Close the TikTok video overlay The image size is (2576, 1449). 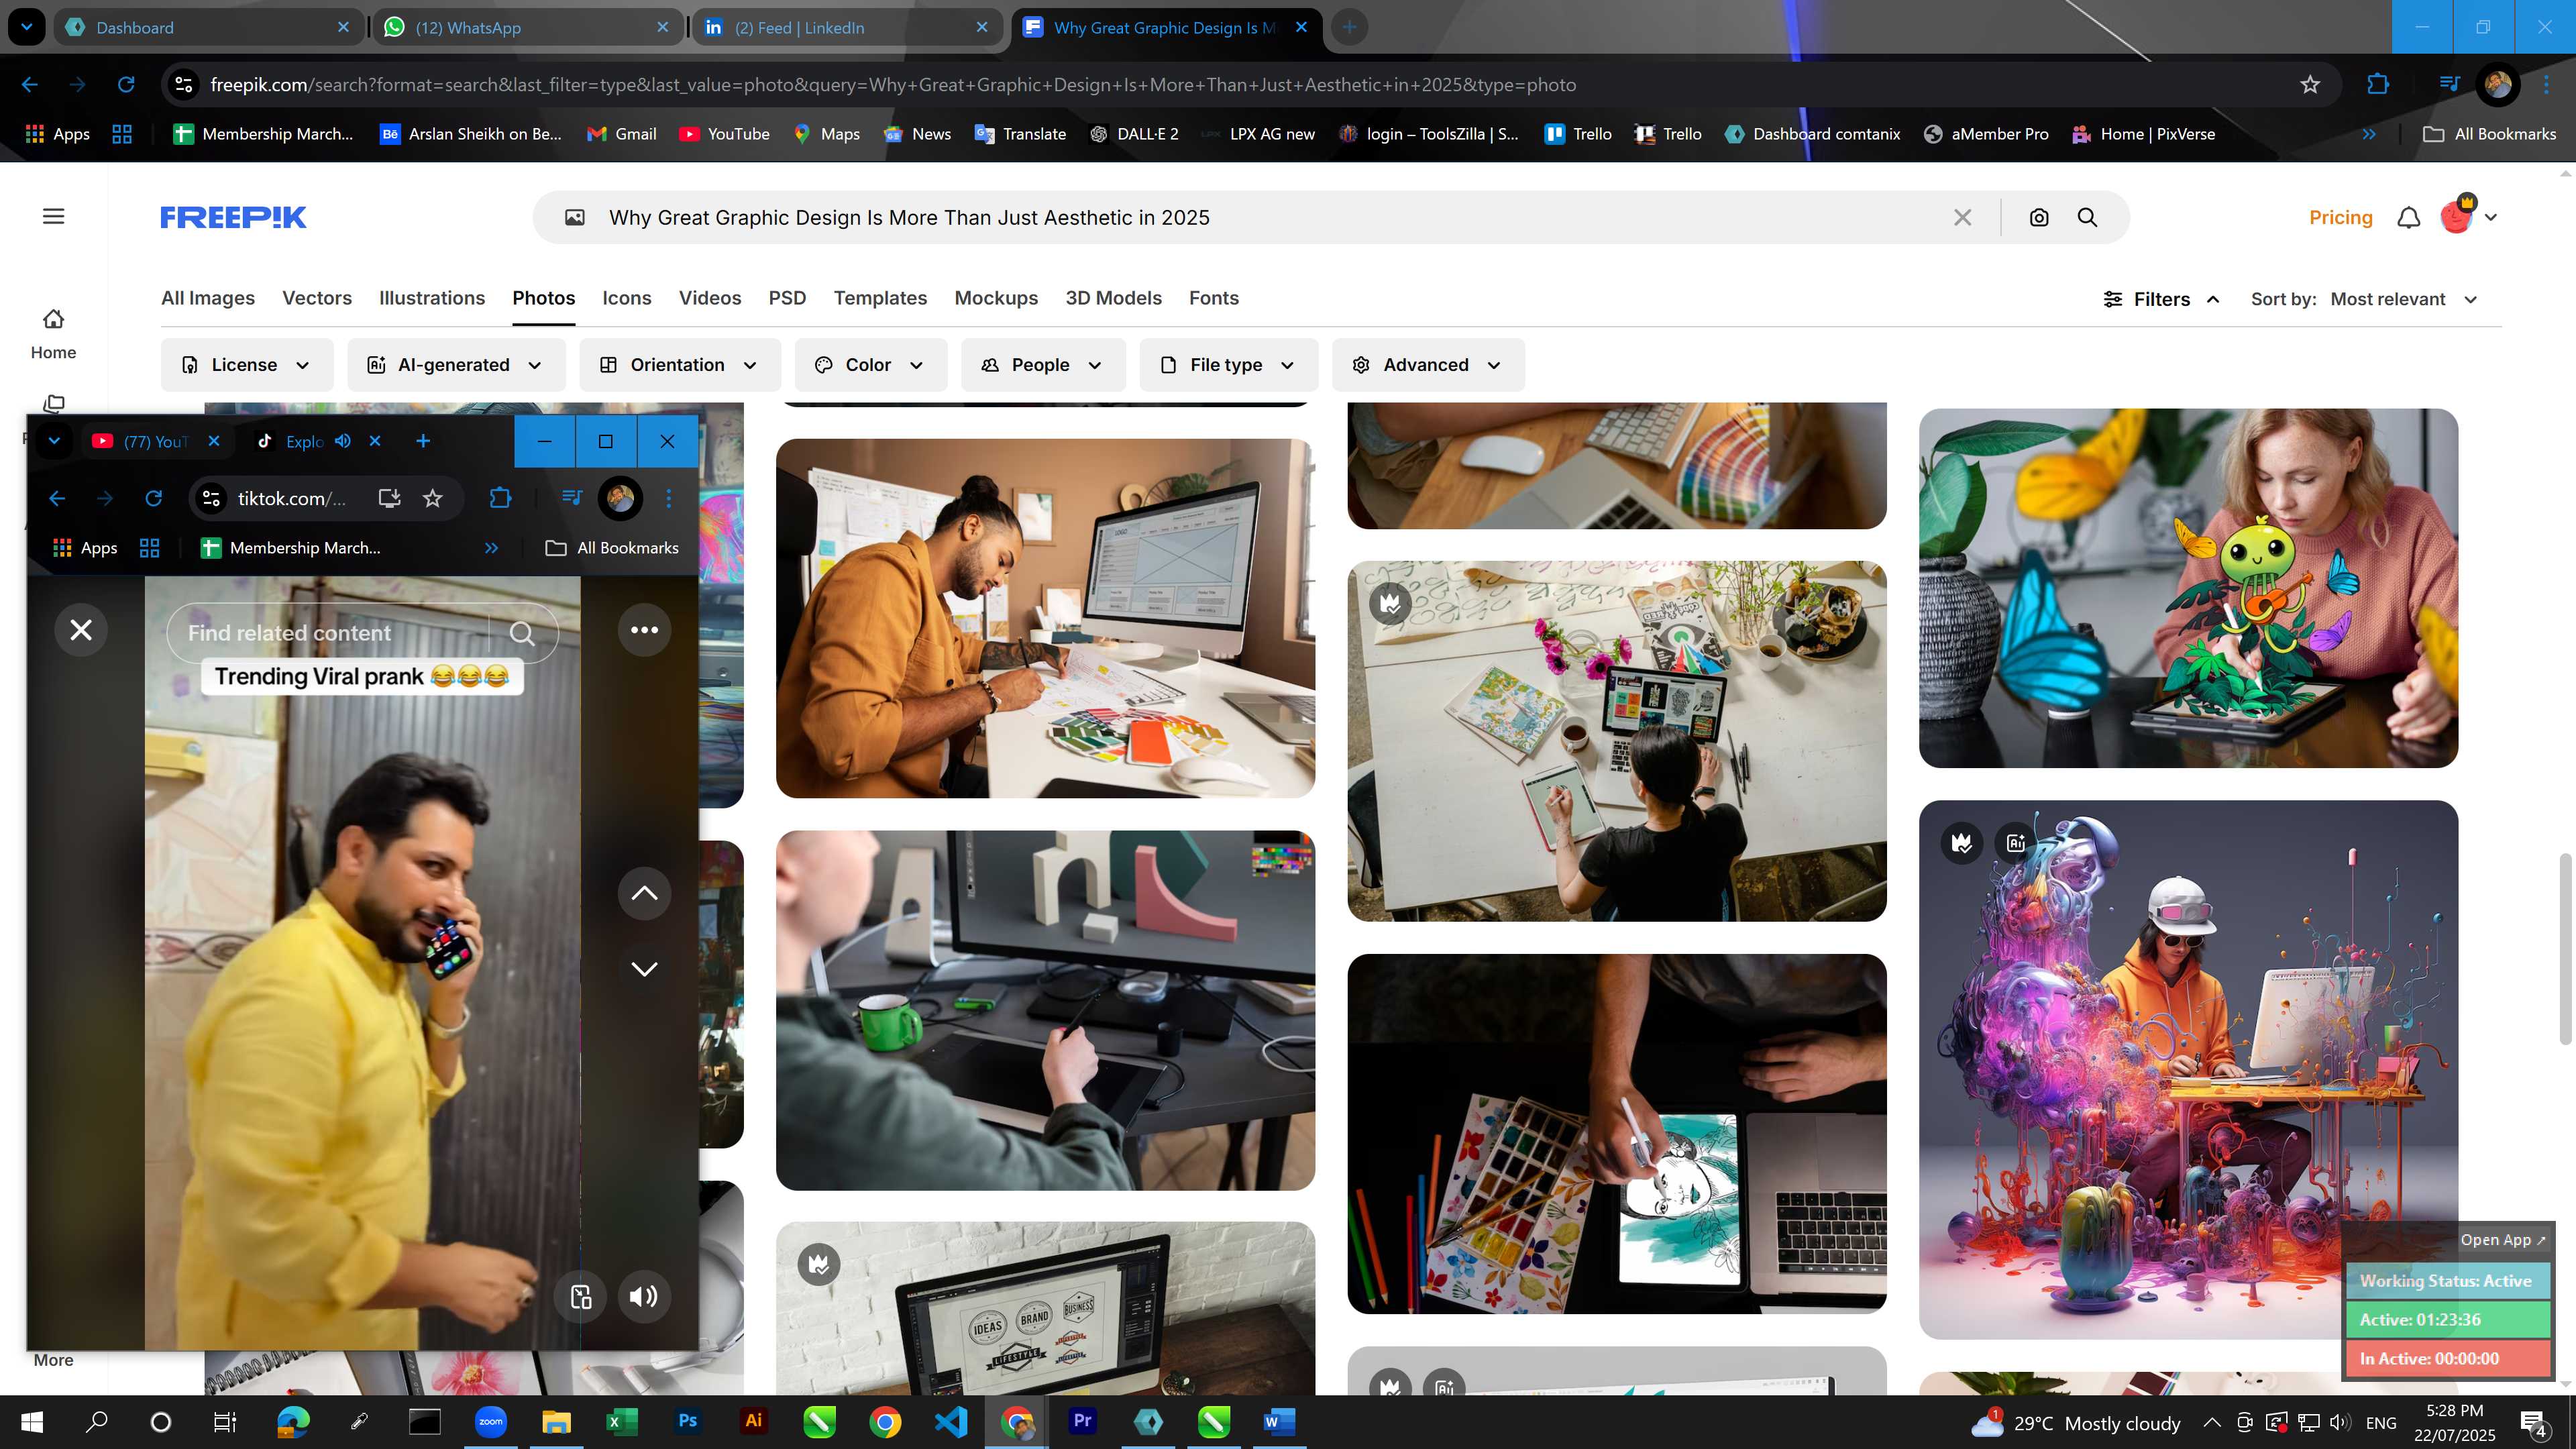[81, 630]
